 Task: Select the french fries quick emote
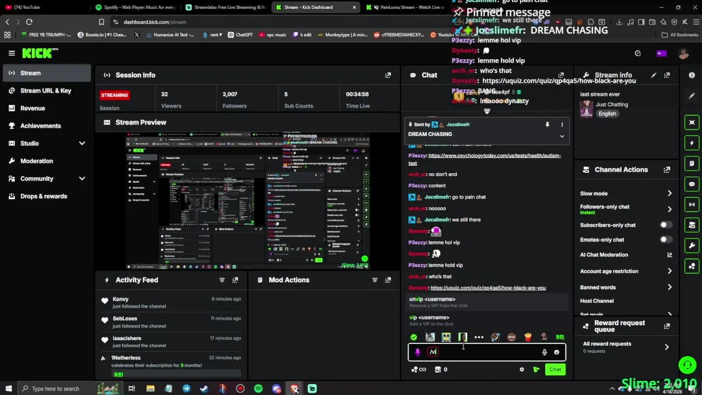coord(528,337)
